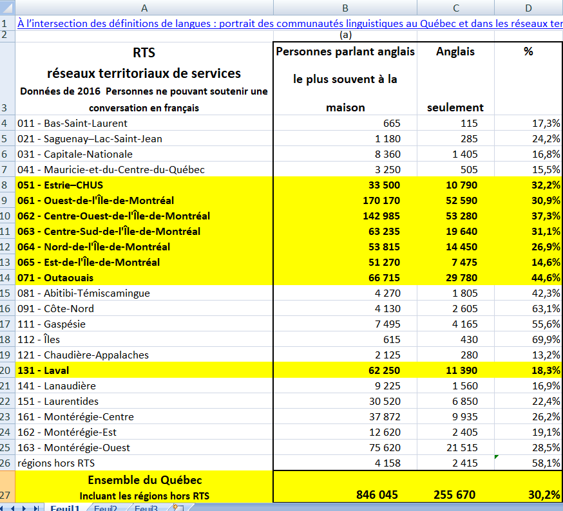Select cell '065 - Est-de-l'Île-de-Montréal'
Screen dimensions: 563x511
pyautogui.click(x=144, y=262)
